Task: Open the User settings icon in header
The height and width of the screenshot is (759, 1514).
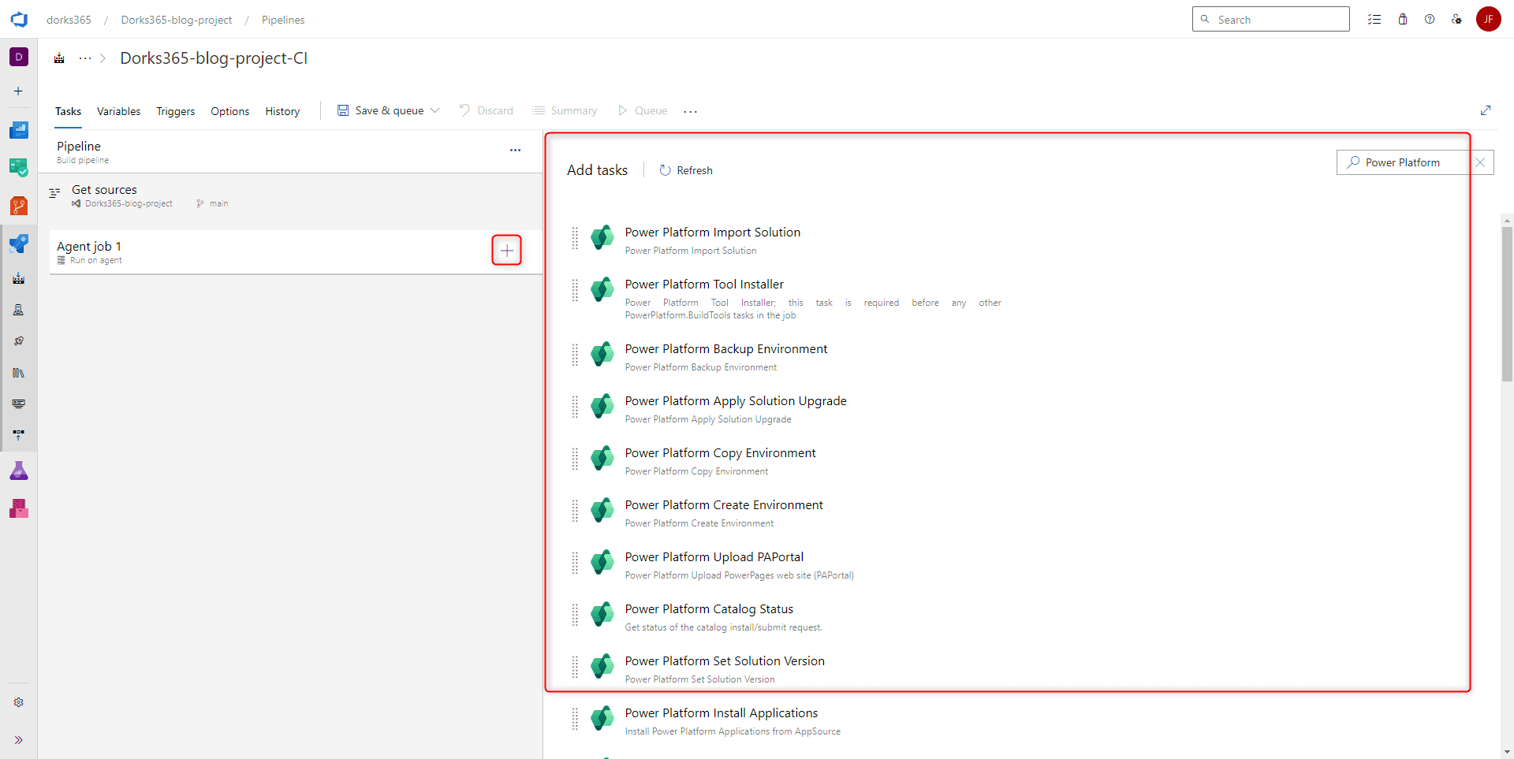Action: 1456,19
